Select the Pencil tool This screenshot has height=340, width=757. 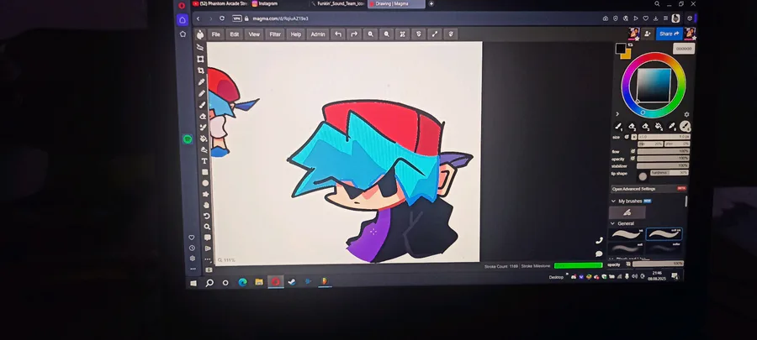click(x=202, y=93)
